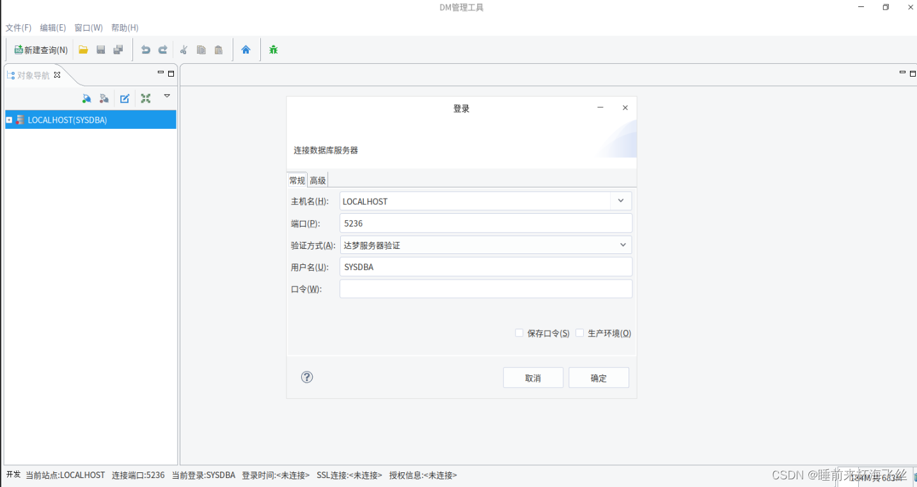Image resolution: width=917 pixels, height=487 pixels.
Task: Click the green bug debug icon
Action: [273, 50]
